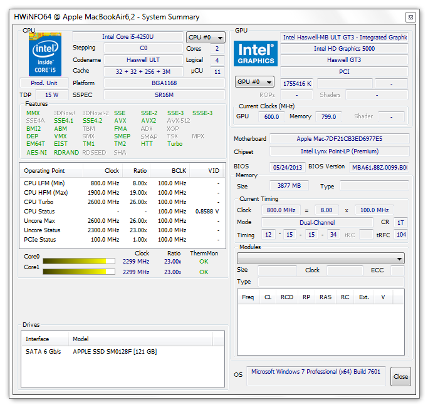Click the Chipset field Intel Lynx Point-LP
428x410 pixels.
point(340,151)
